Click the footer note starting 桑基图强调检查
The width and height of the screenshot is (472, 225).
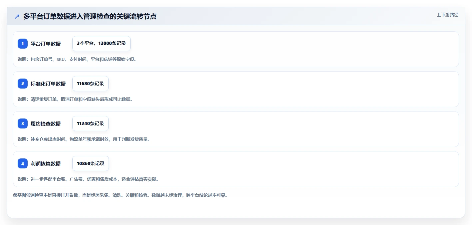120,195
